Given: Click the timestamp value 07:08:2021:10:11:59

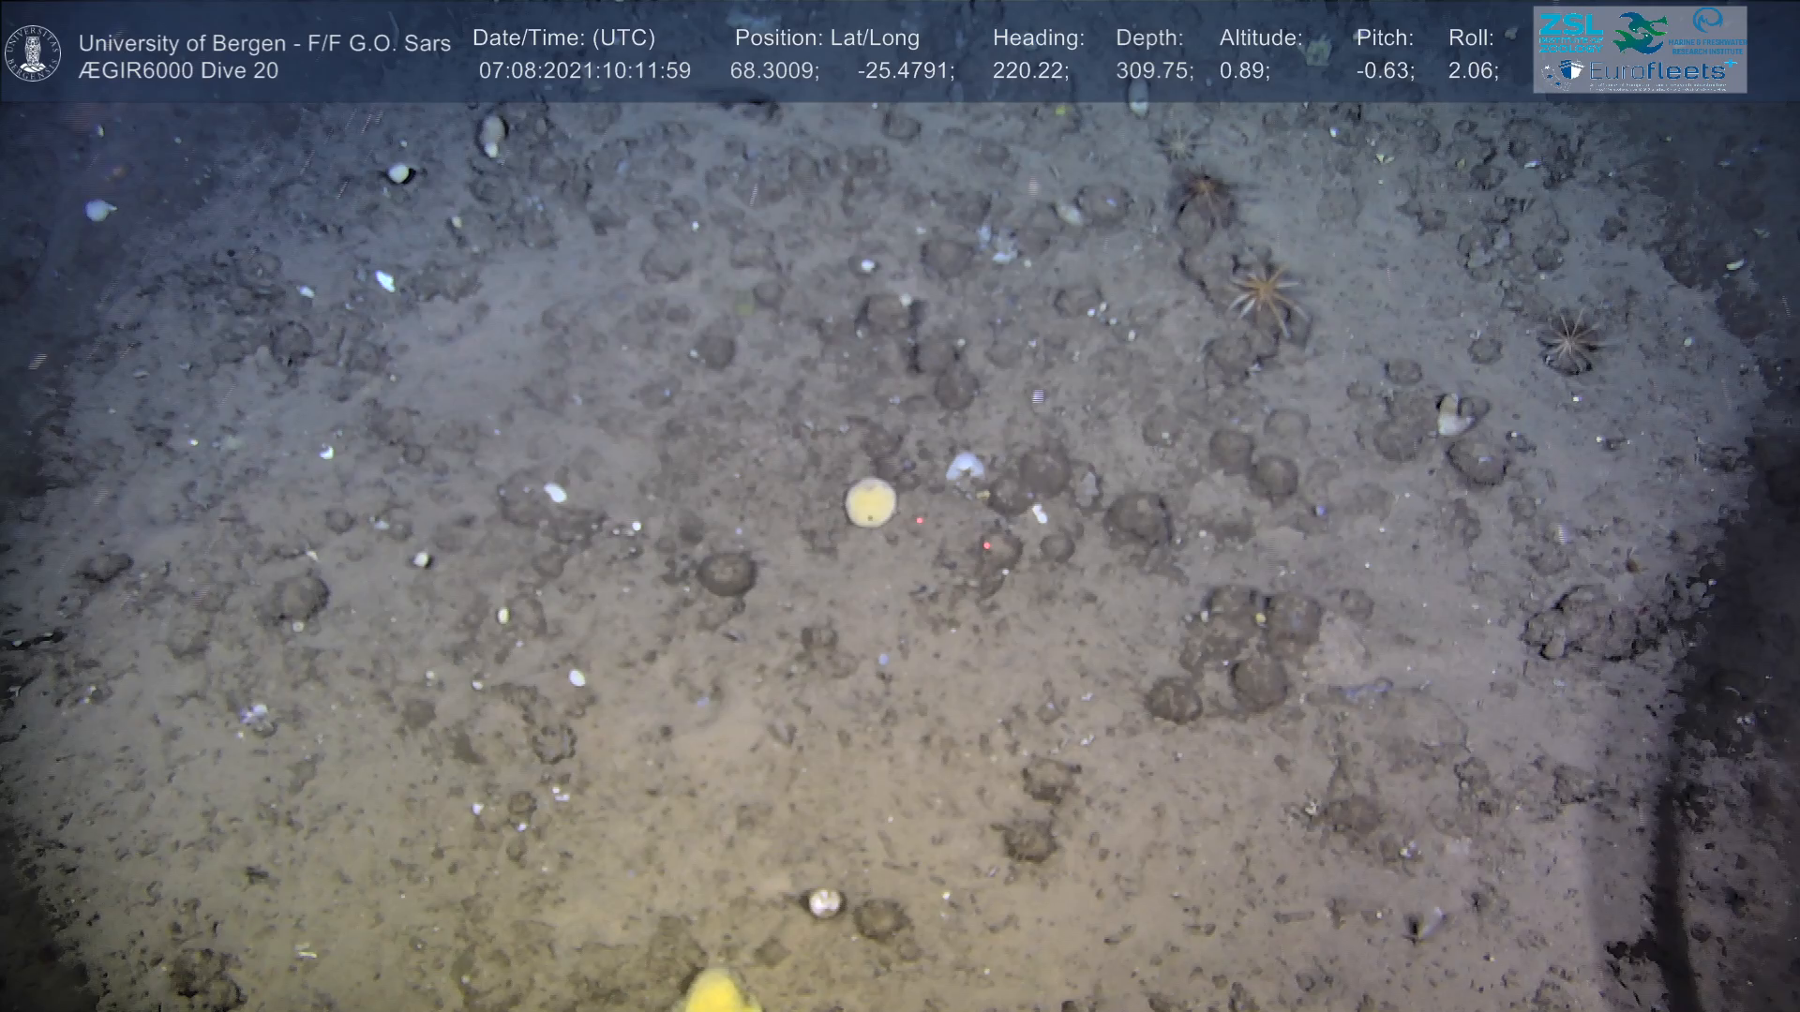Looking at the screenshot, I should (584, 71).
